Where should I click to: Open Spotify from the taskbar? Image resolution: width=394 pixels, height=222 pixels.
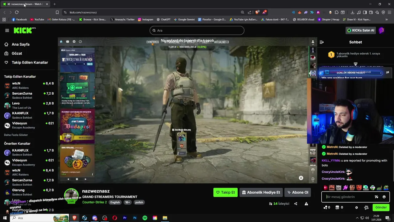coord(145,218)
